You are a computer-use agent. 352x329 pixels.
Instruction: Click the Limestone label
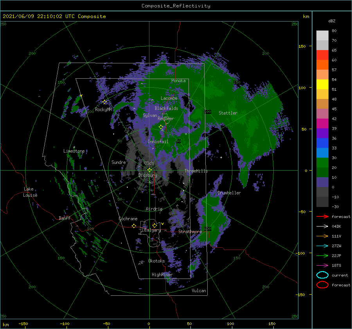[x=74, y=151]
